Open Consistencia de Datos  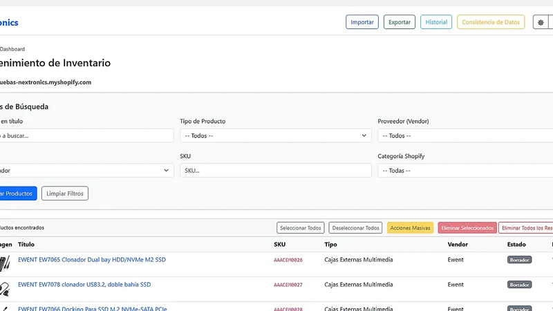coord(491,22)
